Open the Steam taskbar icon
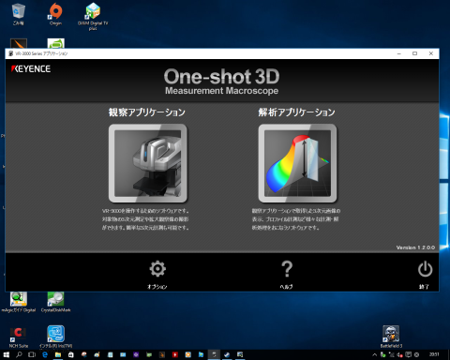Image resolution: width=450 pixels, height=360 pixels. [227, 354]
